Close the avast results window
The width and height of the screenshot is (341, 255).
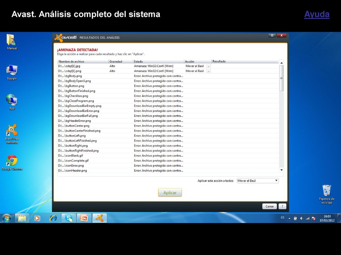(x=281, y=35)
